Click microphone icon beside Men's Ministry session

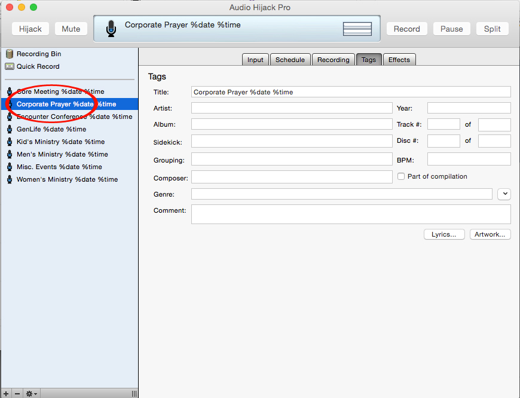click(10, 154)
